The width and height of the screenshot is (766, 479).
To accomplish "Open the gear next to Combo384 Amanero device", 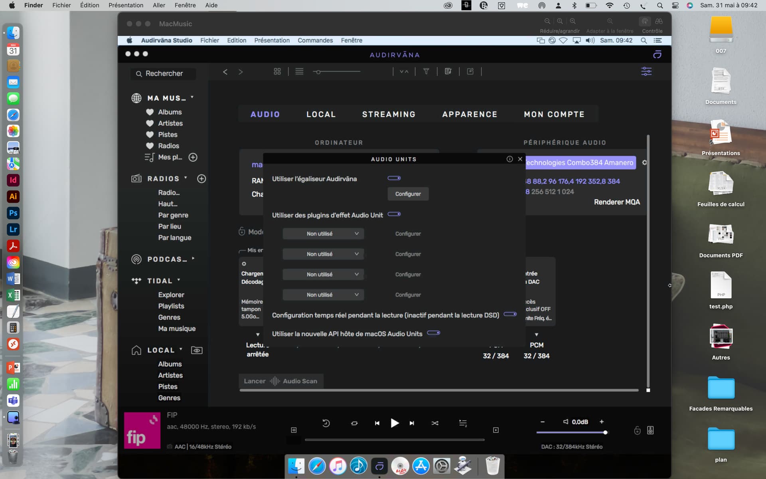I will 644,162.
